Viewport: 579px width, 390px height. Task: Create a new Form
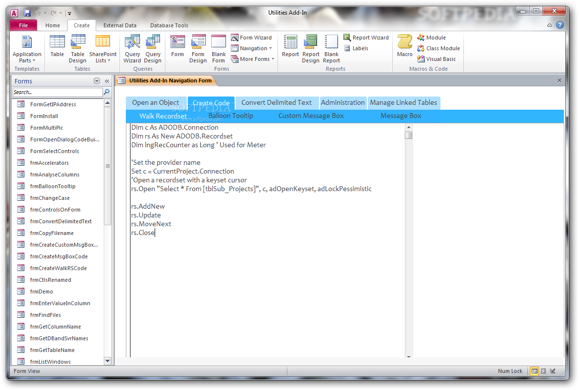(x=177, y=46)
